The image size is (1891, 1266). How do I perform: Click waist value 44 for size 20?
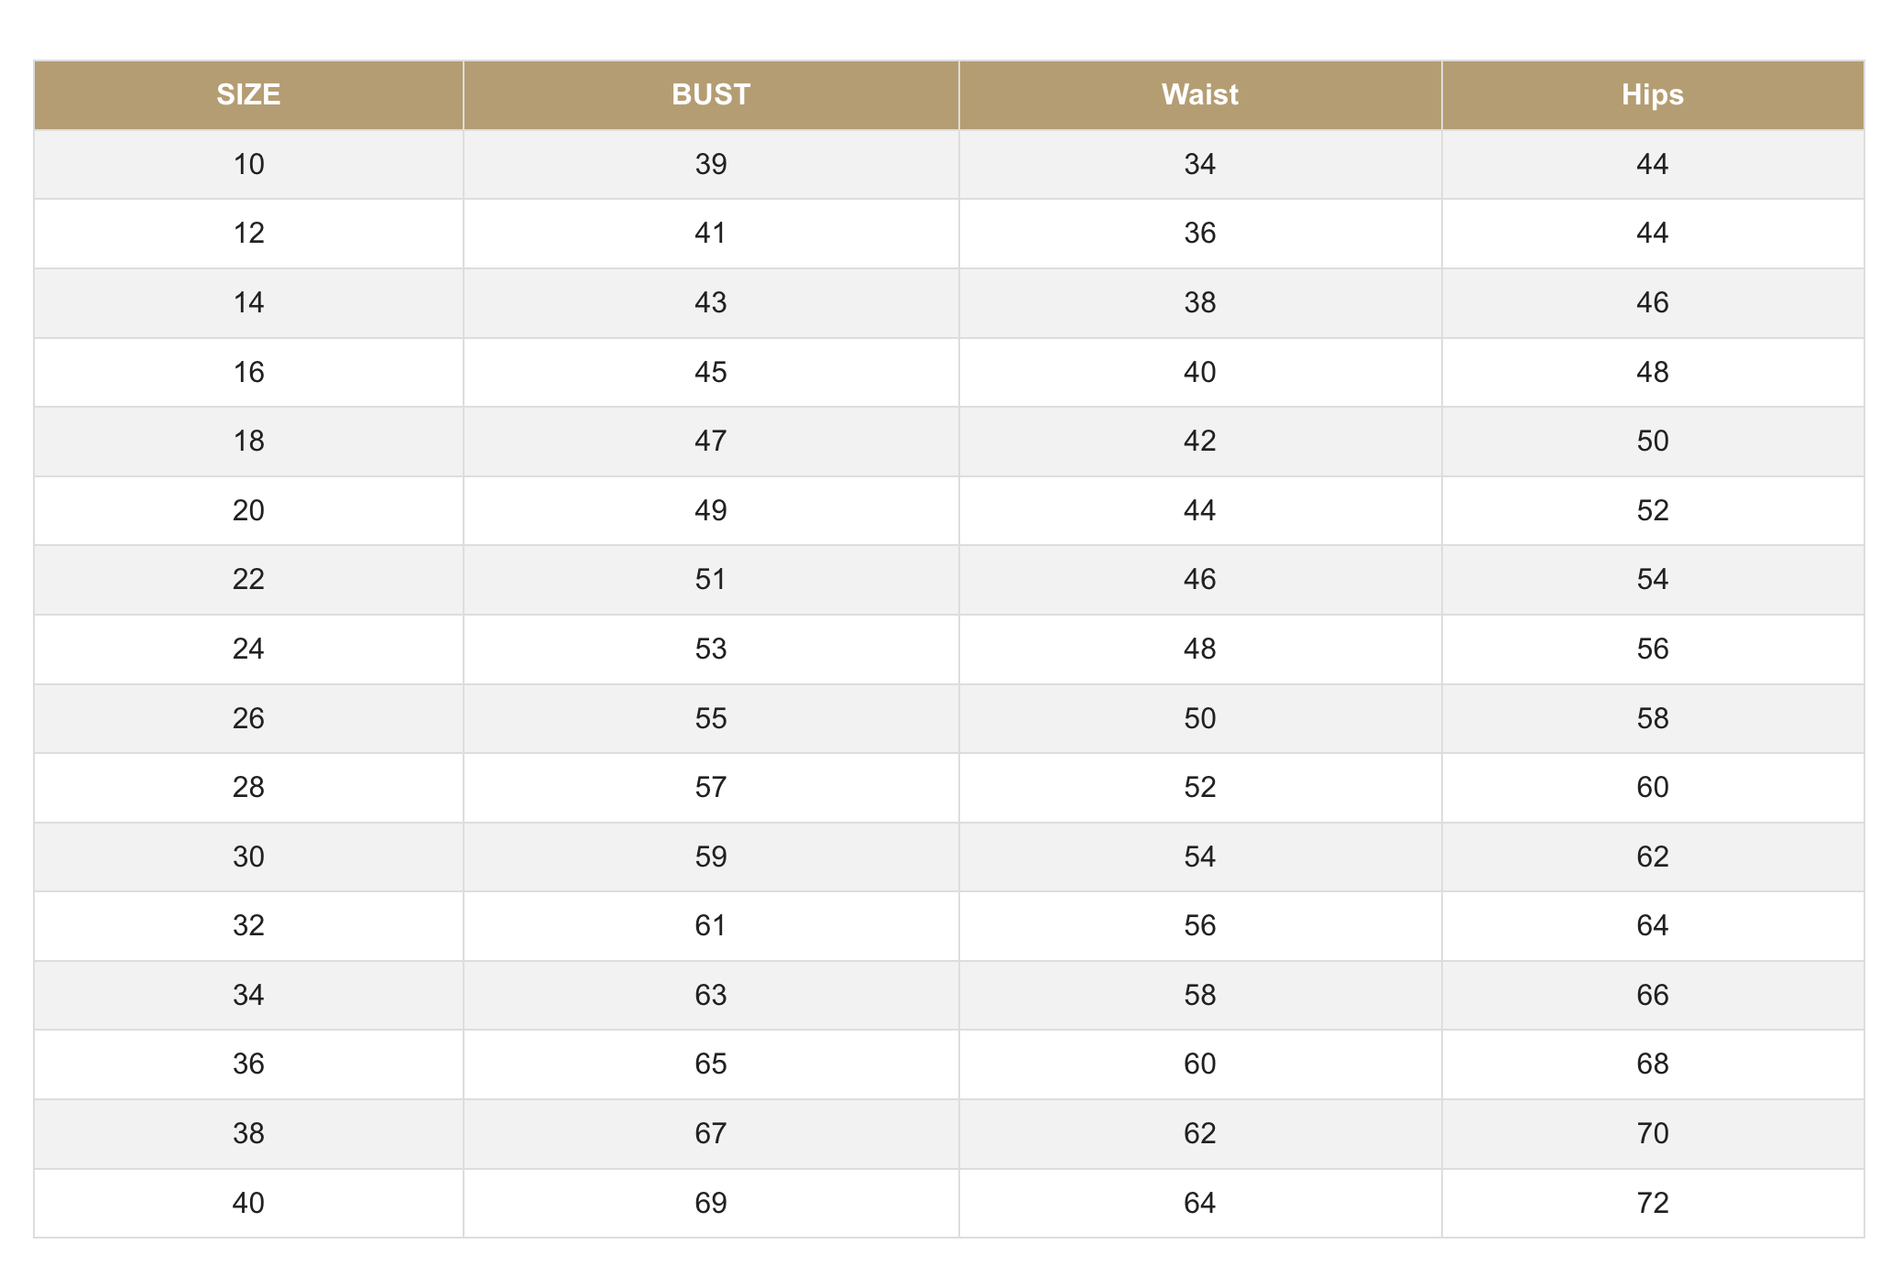[x=1200, y=511]
